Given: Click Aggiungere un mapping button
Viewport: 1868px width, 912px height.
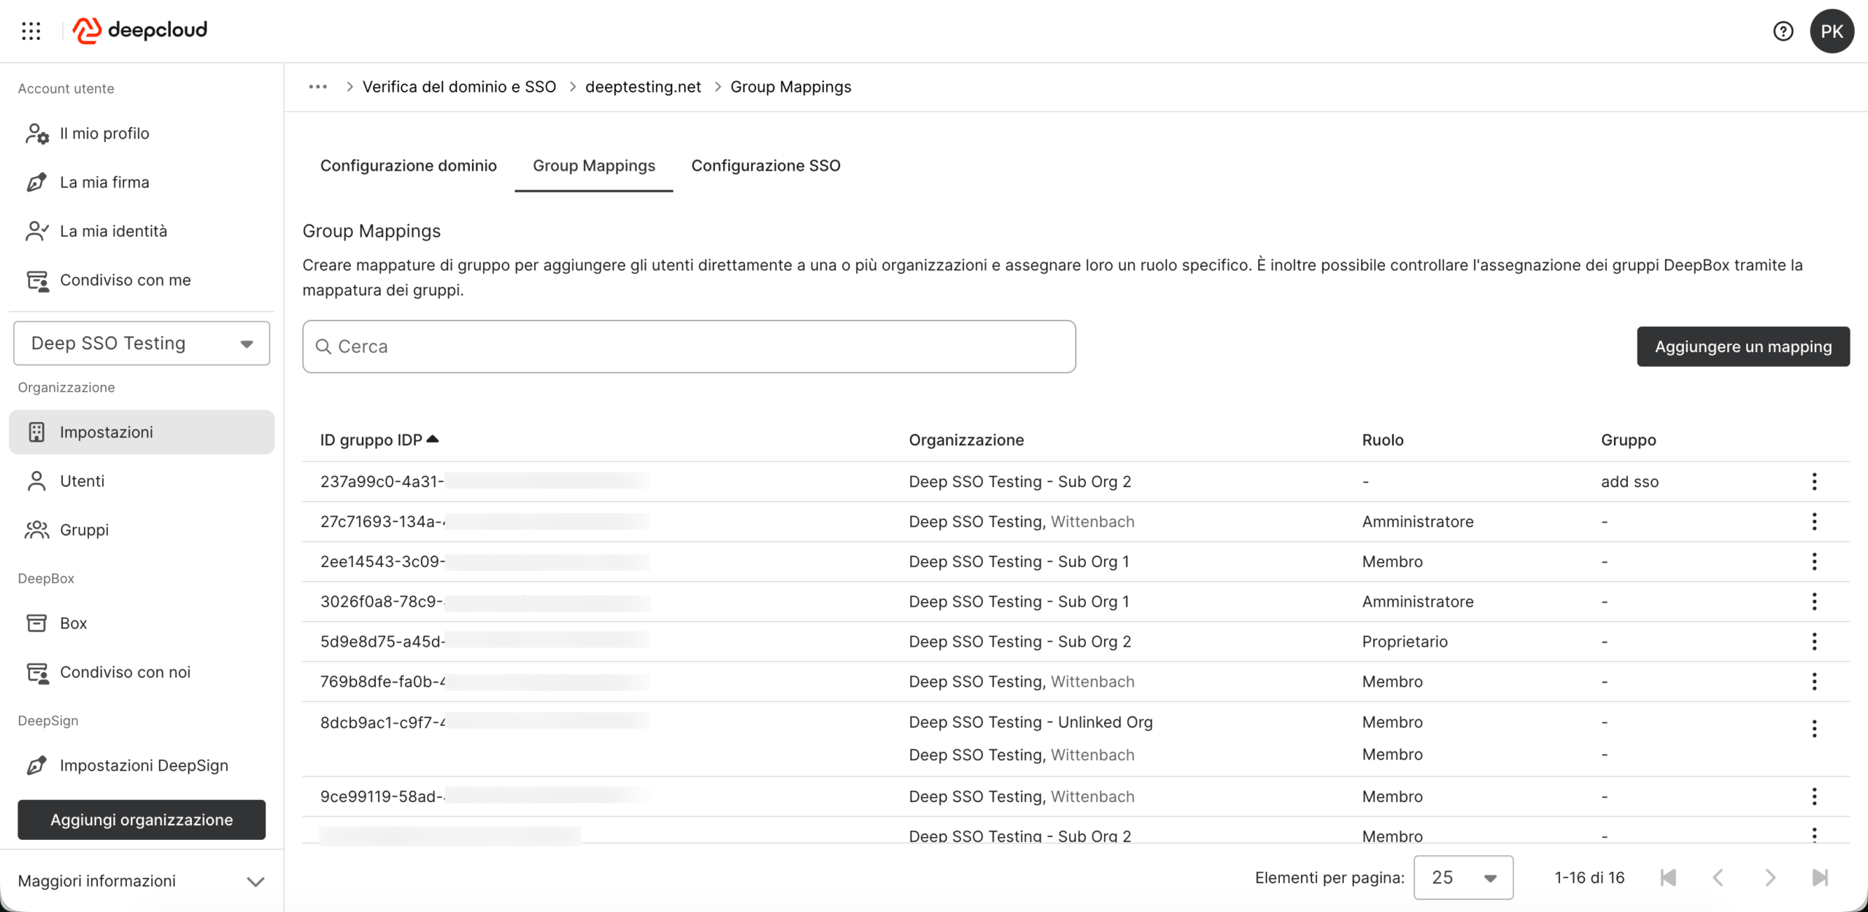Looking at the screenshot, I should pyautogui.click(x=1742, y=346).
